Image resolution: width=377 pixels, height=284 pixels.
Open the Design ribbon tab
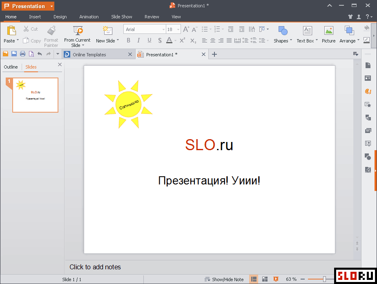click(x=60, y=17)
